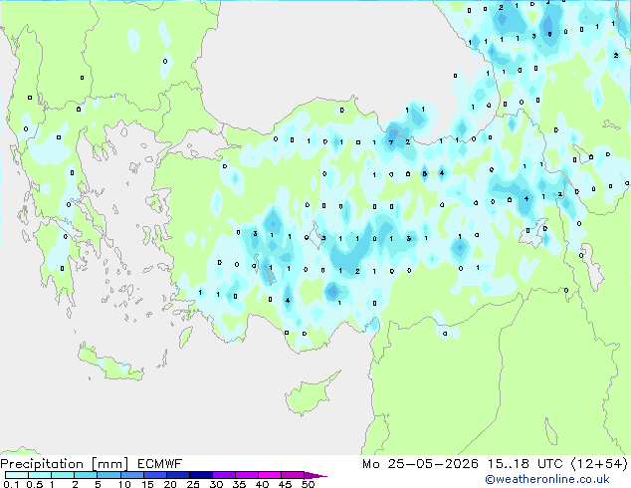Viewport: 631px width, 488px height.
Task: Click the "25" legend scale label
Action: pos(193,484)
